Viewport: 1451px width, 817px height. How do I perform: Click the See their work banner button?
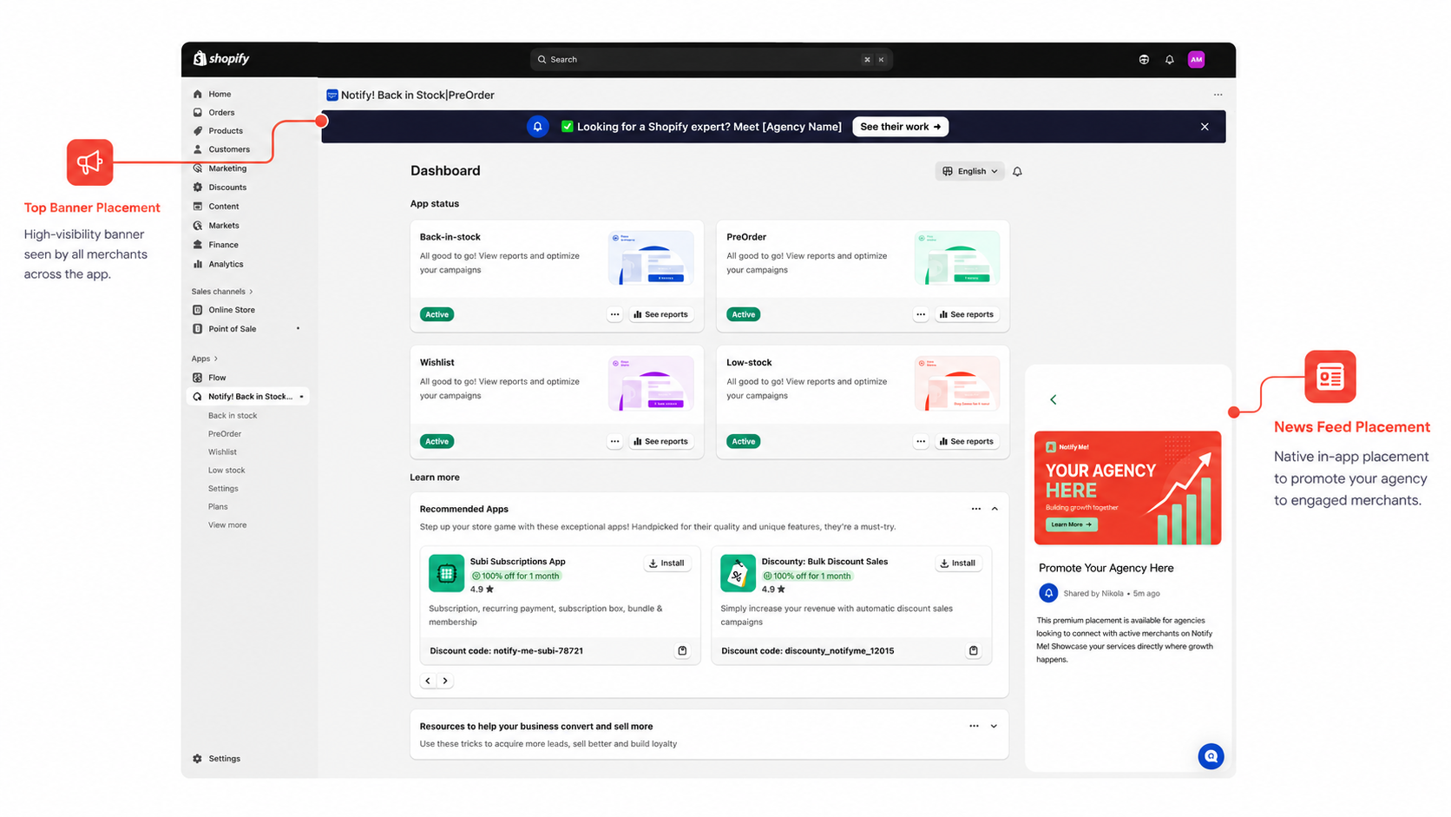coord(900,127)
